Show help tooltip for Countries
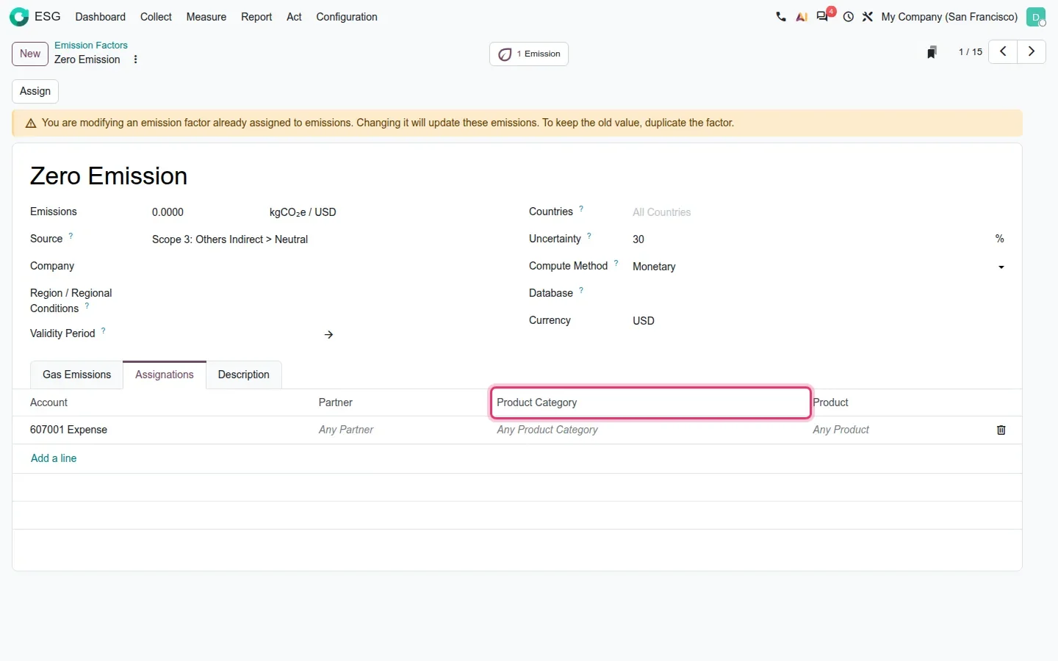The height and width of the screenshot is (661, 1058). click(581, 209)
